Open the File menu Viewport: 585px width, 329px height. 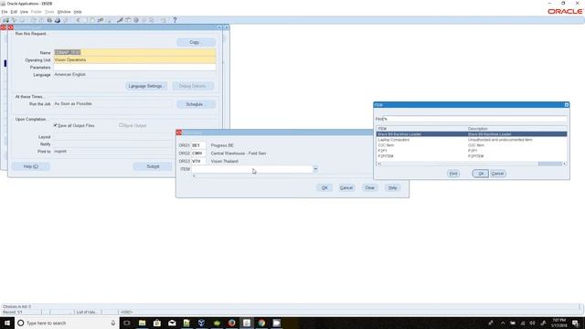click(5, 12)
